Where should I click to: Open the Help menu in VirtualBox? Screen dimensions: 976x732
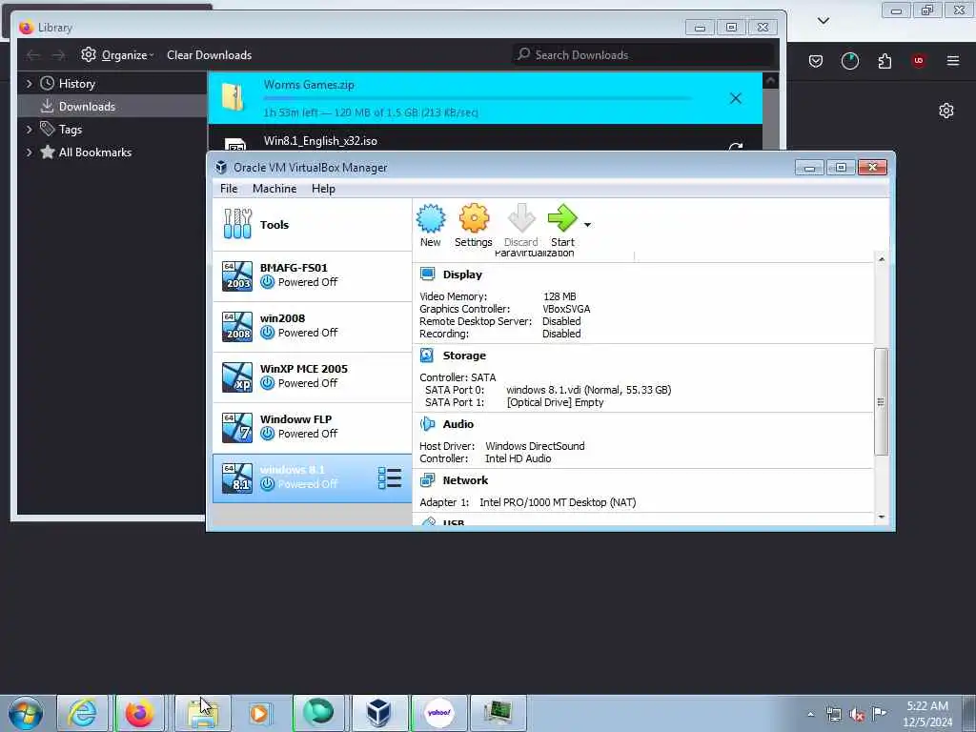coord(323,189)
